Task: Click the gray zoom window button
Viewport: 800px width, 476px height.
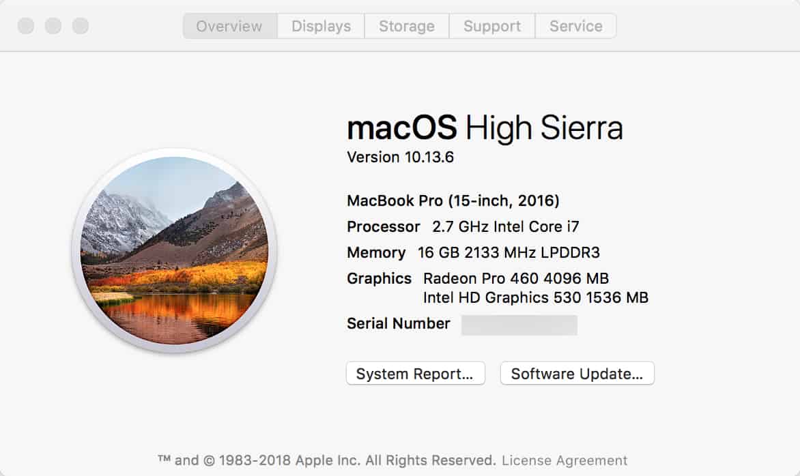Action: pos(80,25)
